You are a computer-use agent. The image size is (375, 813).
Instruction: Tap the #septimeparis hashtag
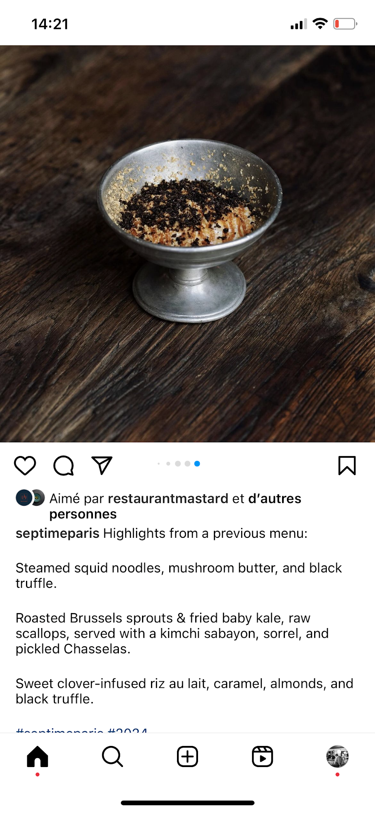point(60,730)
